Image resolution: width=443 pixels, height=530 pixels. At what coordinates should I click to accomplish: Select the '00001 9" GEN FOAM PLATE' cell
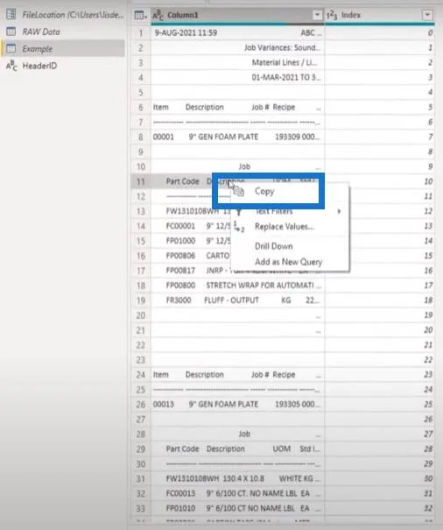coord(237,137)
